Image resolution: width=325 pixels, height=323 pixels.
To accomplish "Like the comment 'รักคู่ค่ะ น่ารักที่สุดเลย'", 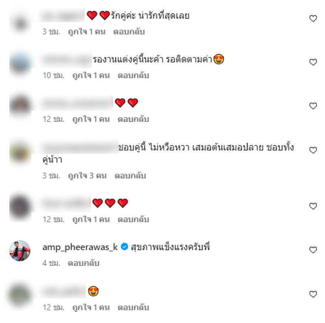I will pos(313,18).
